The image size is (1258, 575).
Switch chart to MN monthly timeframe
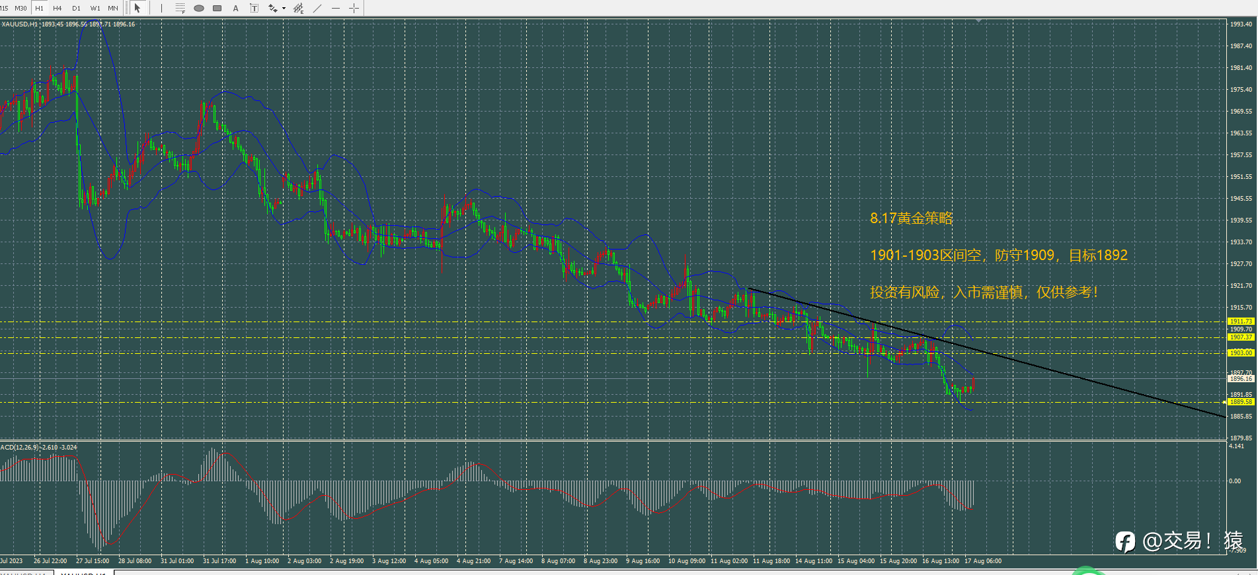(x=113, y=8)
